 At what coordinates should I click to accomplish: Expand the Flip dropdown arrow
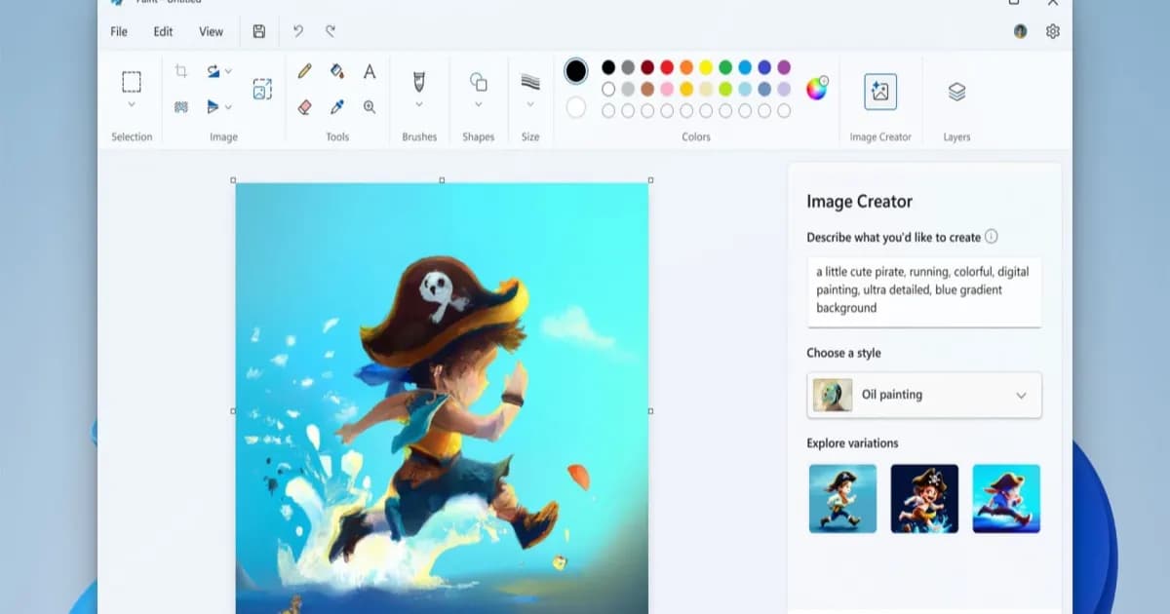point(228,106)
